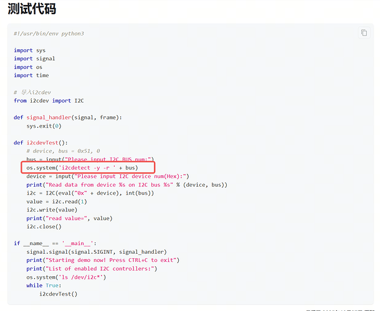Viewport: 380px width, 311px height.
Task: Click the 'import signal' line
Action: (34, 59)
